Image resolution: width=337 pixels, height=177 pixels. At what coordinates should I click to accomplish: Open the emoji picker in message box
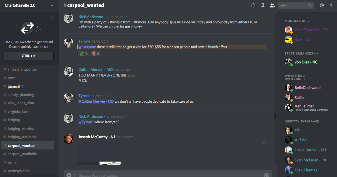pyautogui.click(x=267, y=175)
